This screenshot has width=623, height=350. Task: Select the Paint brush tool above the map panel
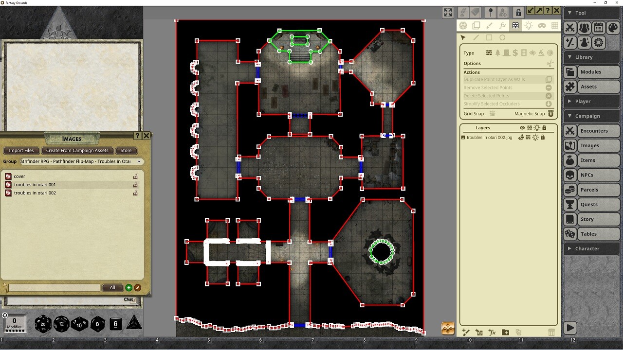coord(490,25)
